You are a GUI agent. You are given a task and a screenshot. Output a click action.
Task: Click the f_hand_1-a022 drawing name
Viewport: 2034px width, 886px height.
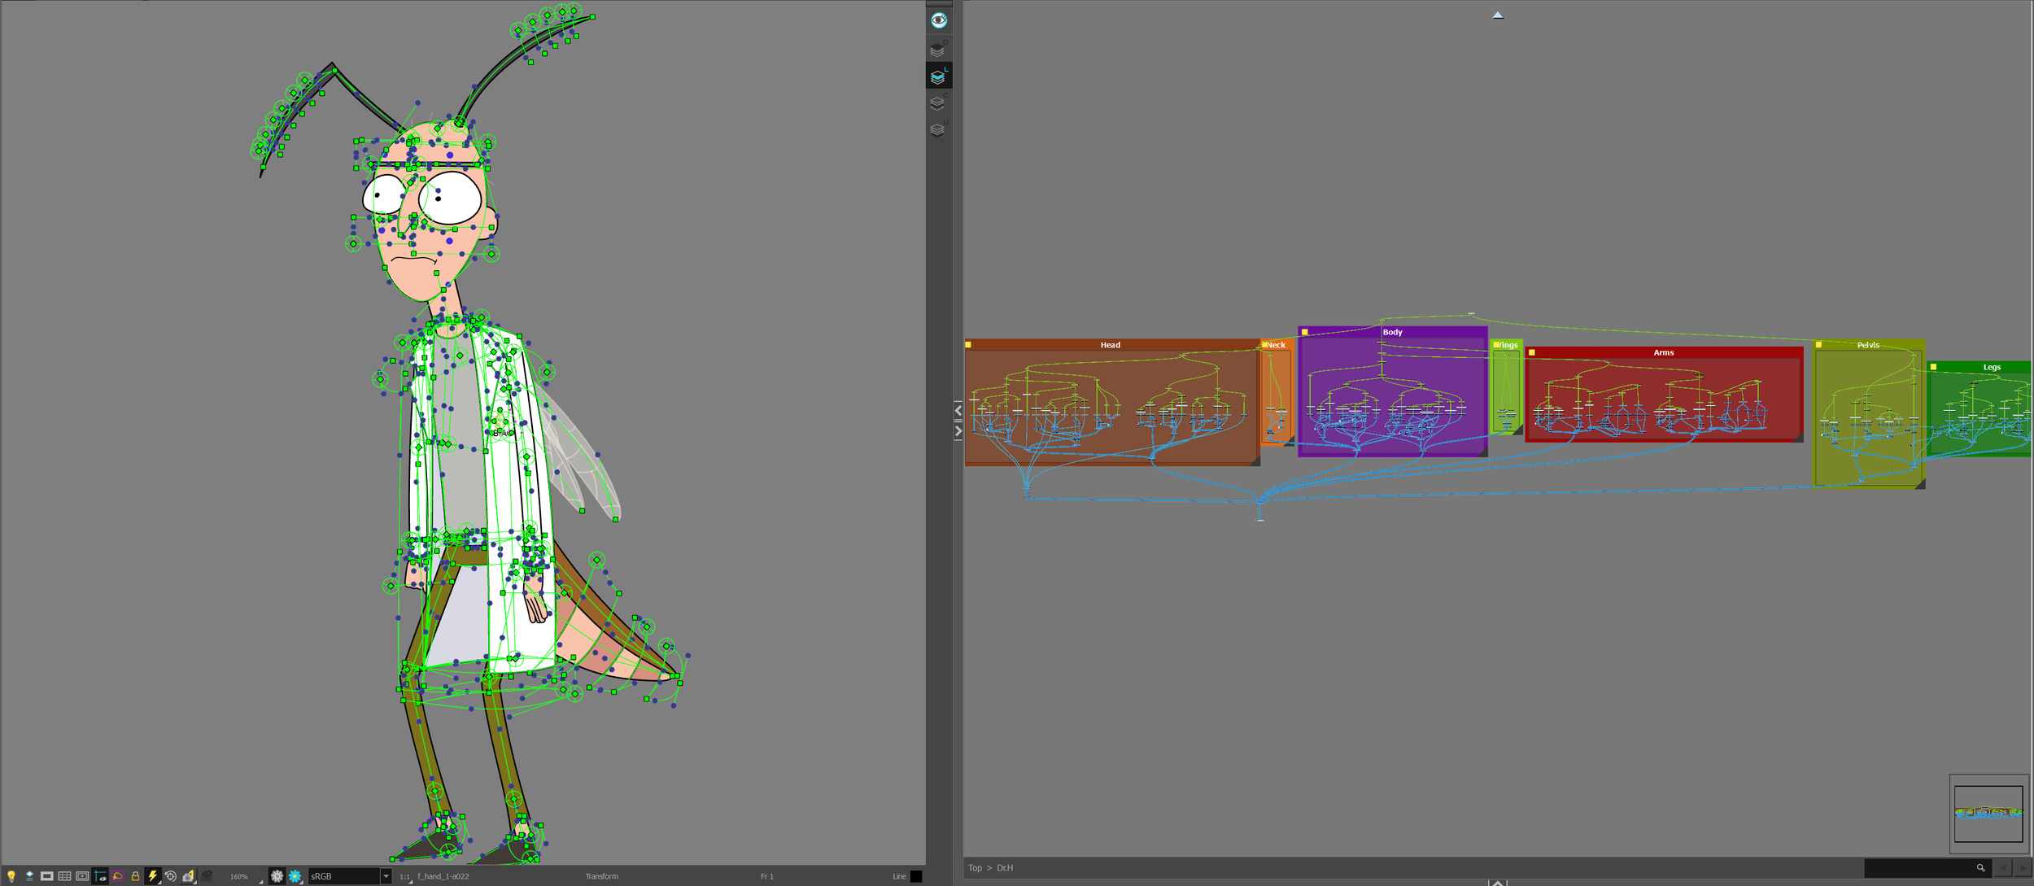coord(443,876)
